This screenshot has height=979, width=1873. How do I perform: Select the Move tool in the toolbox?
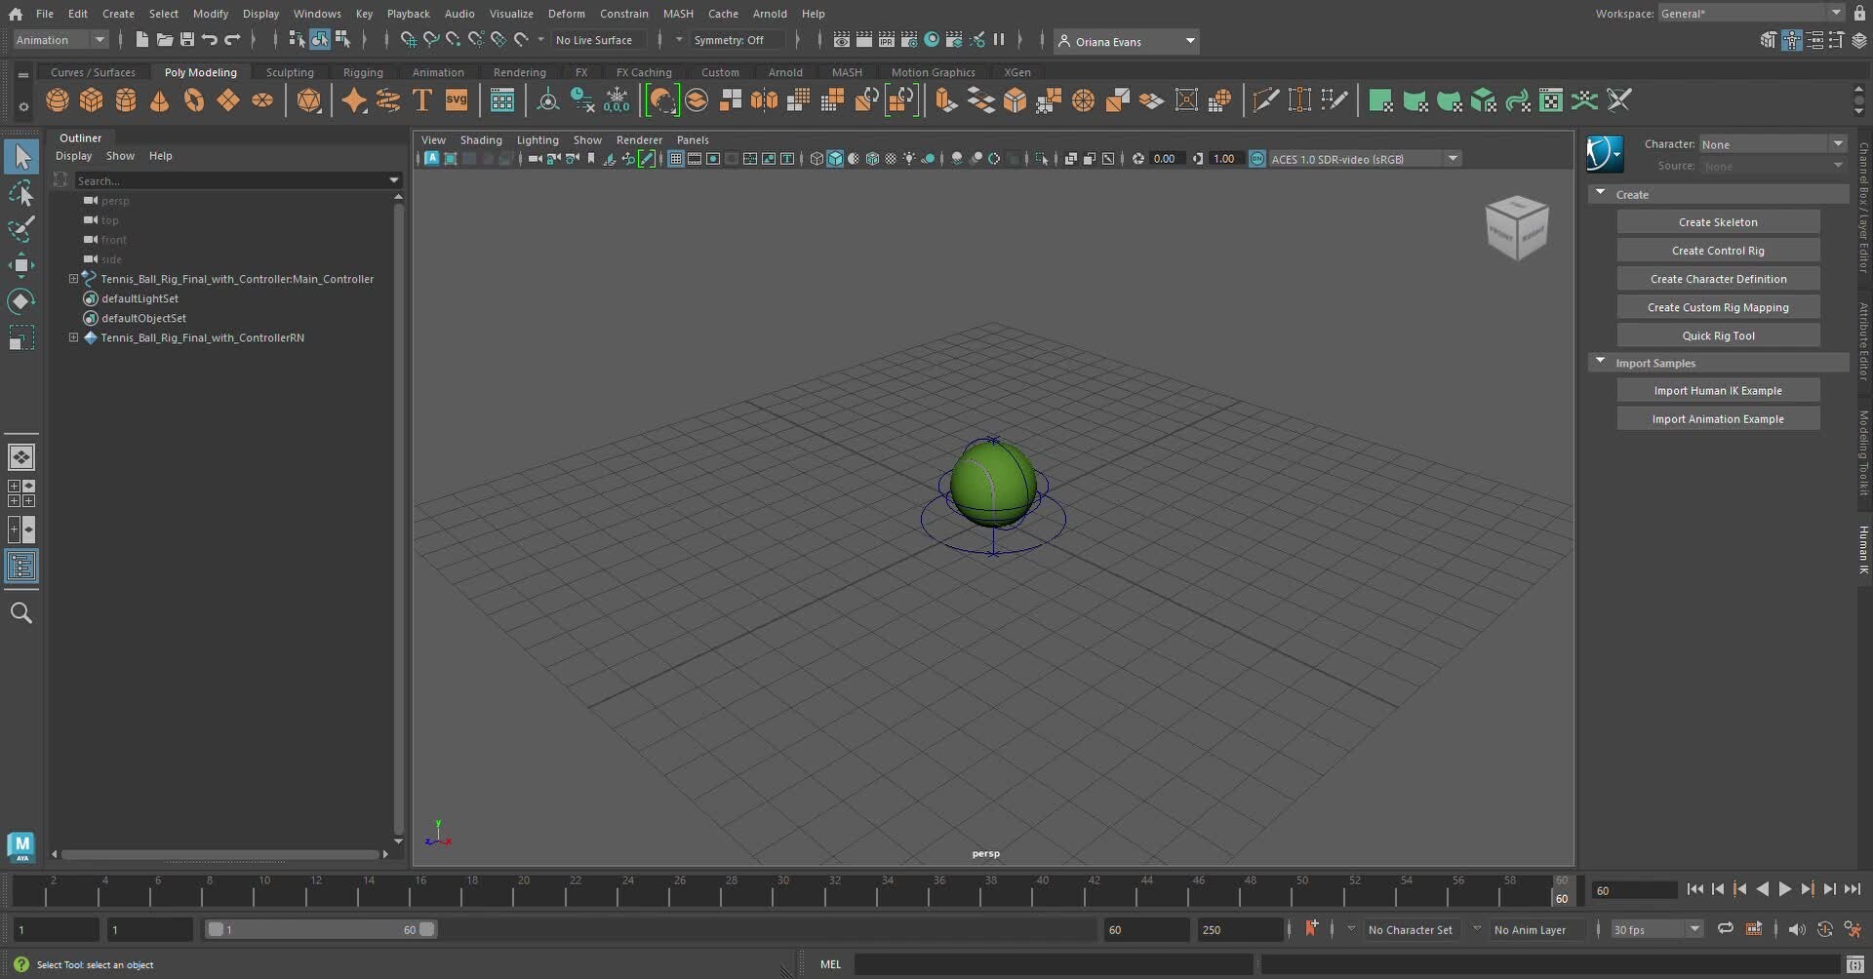21,265
